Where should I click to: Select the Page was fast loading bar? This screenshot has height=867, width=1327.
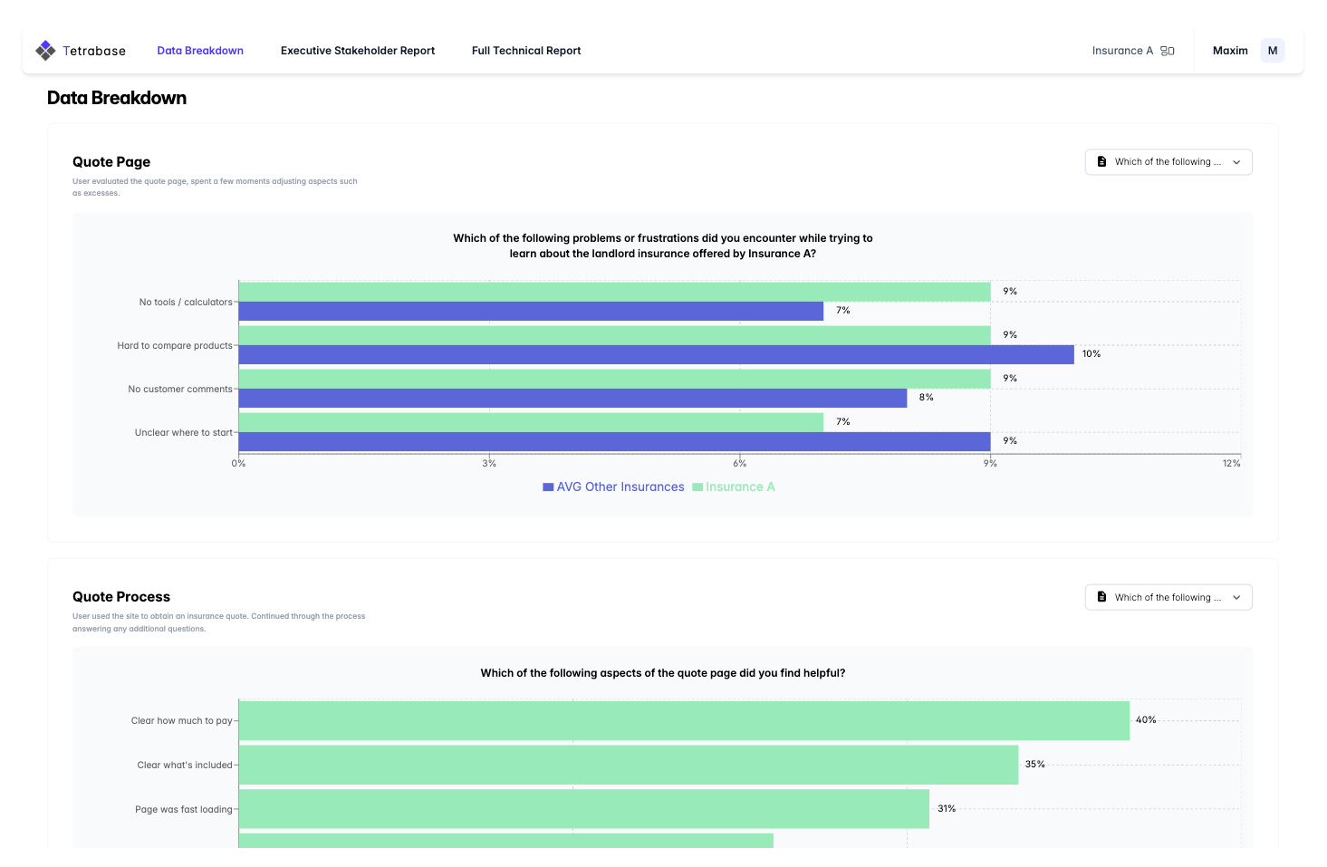click(x=583, y=808)
